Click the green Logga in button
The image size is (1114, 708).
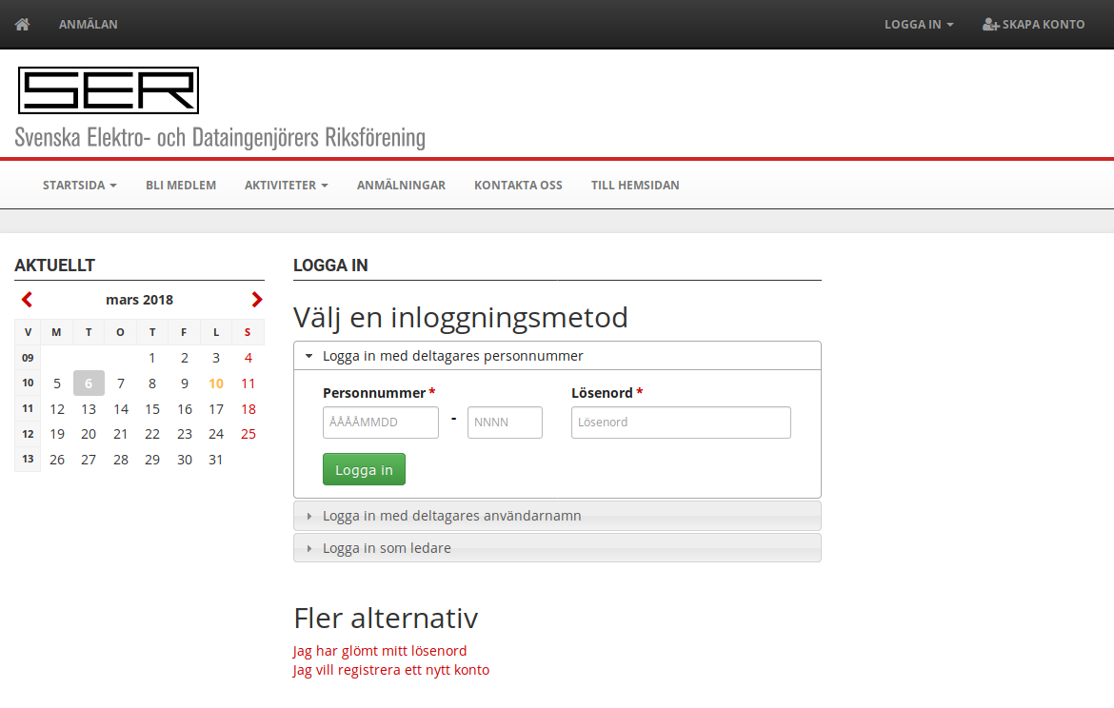pyautogui.click(x=364, y=469)
